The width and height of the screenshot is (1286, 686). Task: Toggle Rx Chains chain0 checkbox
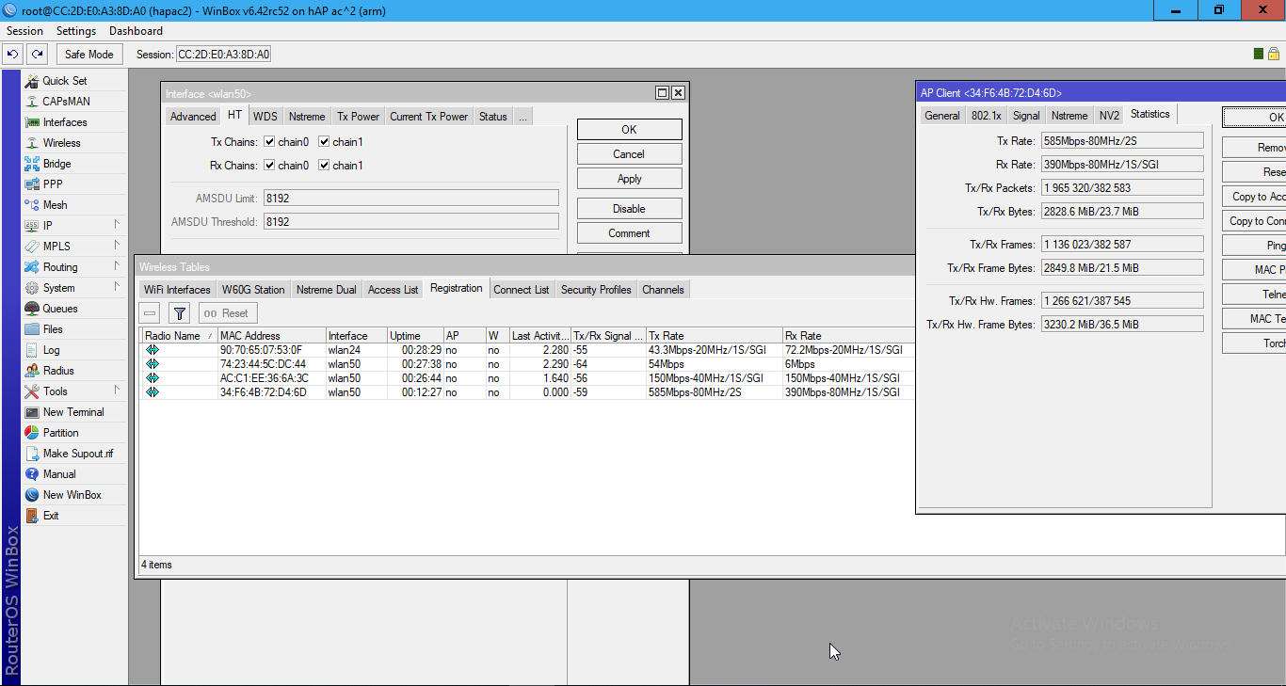click(269, 166)
